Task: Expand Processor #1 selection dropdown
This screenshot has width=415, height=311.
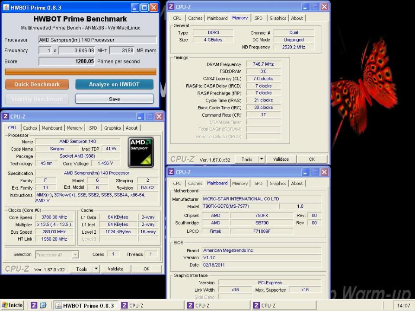Action: click(x=75, y=255)
